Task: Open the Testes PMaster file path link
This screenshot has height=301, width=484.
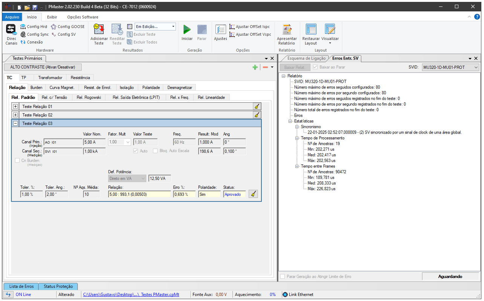Action: (x=131, y=295)
